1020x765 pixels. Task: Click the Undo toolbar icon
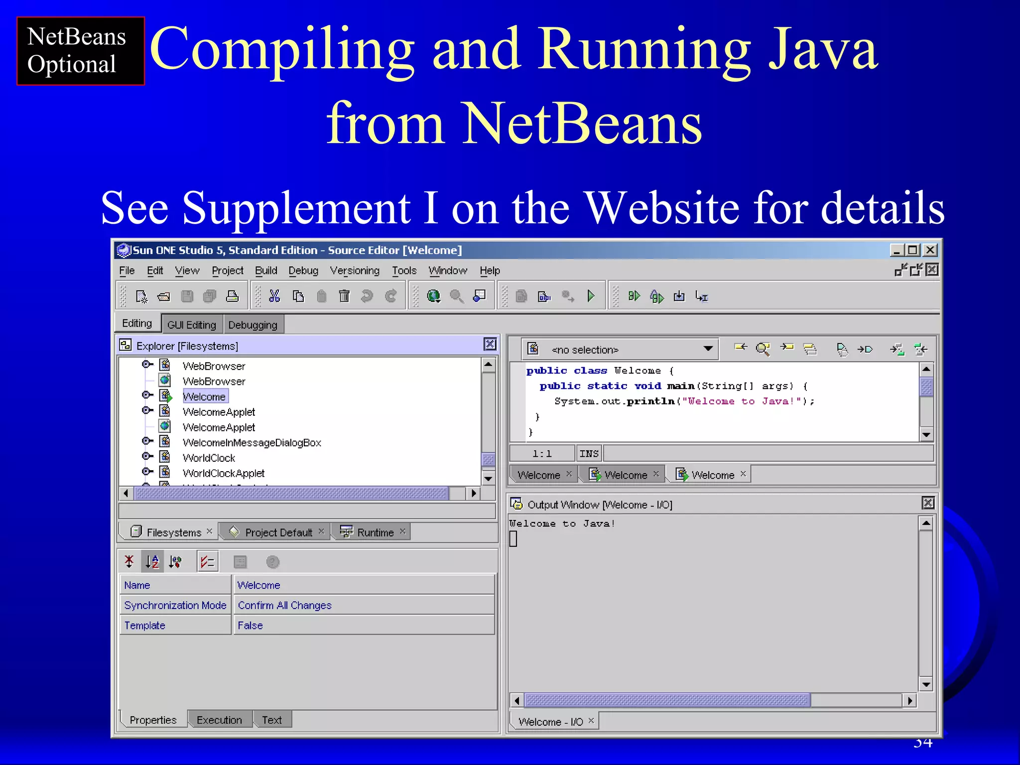click(x=367, y=296)
